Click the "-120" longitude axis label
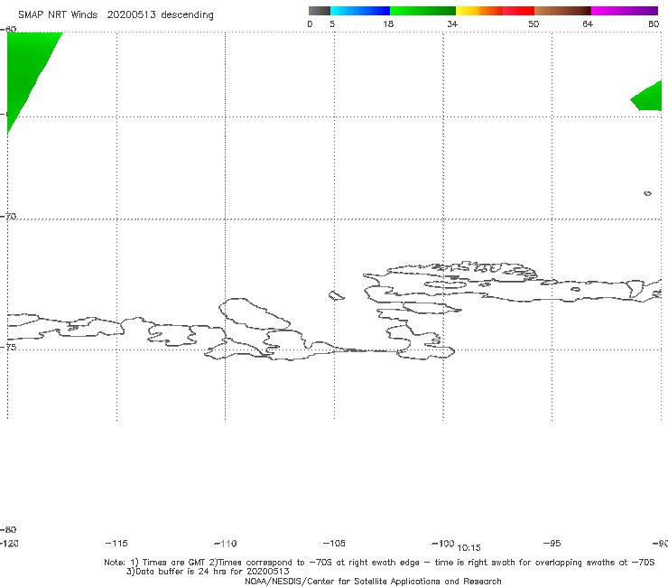The width and height of the screenshot is (668, 587). pos(9,543)
